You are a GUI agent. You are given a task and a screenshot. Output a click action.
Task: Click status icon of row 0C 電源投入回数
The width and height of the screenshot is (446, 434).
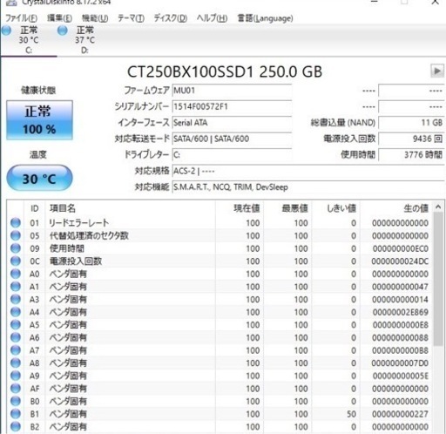click(16, 261)
